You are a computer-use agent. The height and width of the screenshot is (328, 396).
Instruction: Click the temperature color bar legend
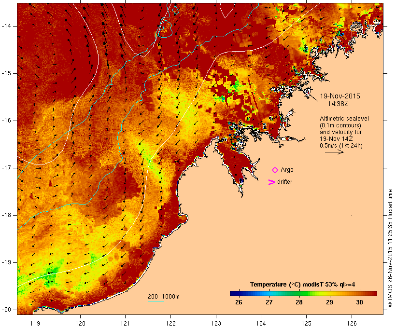tap(303, 293)
